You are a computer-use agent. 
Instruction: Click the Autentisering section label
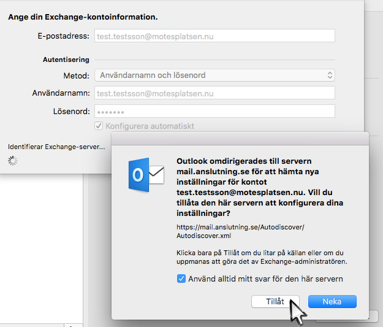tap(66, 60)
